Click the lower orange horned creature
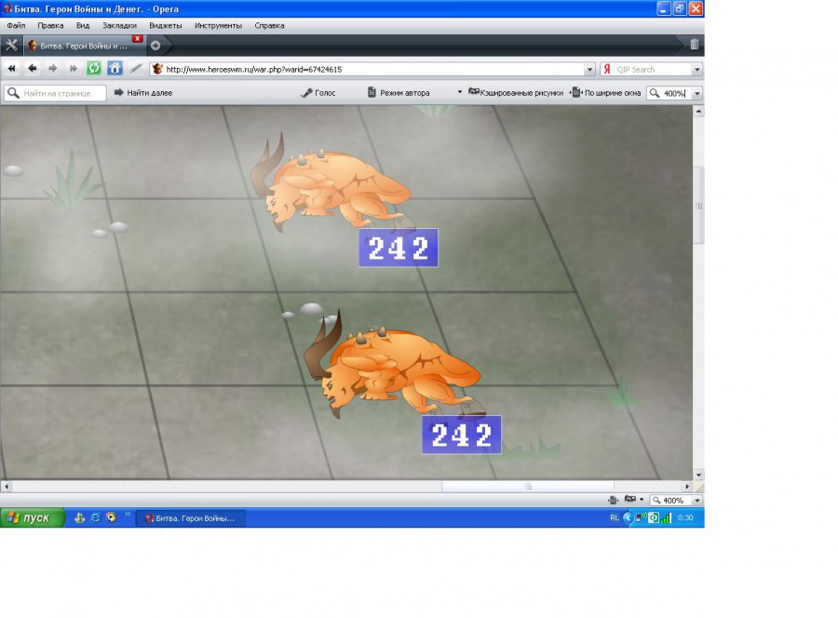Screen dimensions: 838x618 393,366
